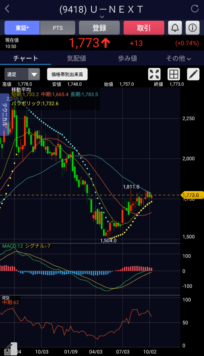Select the 1,773.0 current price marker
204x356 pixels.
192,195
